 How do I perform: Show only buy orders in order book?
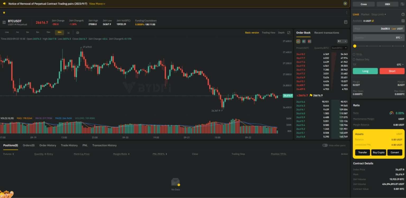(x=304, y=41)
